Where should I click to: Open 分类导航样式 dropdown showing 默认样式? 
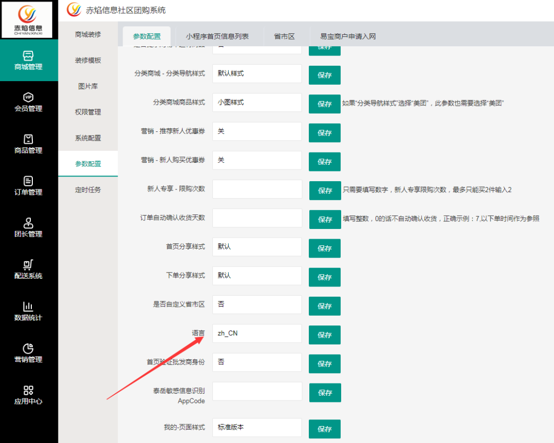tap(257, 74)
